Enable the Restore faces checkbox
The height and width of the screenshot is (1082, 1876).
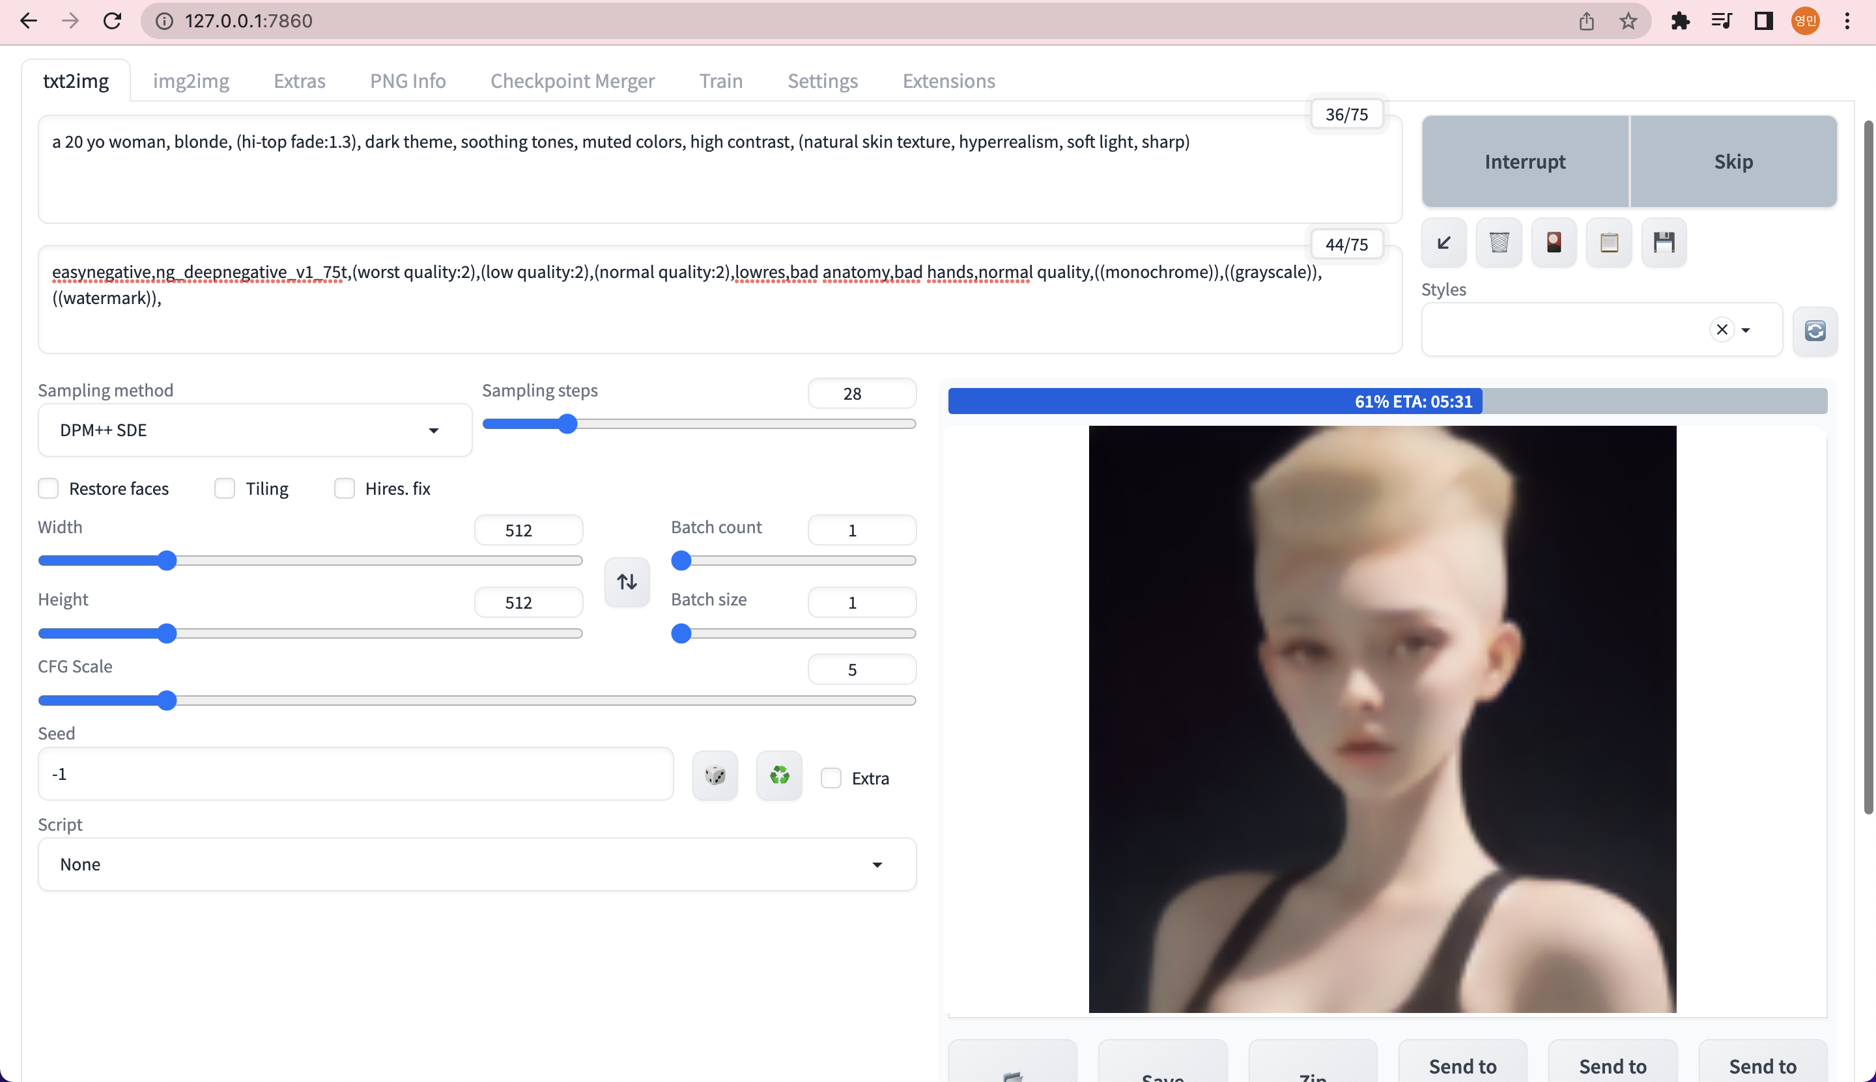pos(48,488)
